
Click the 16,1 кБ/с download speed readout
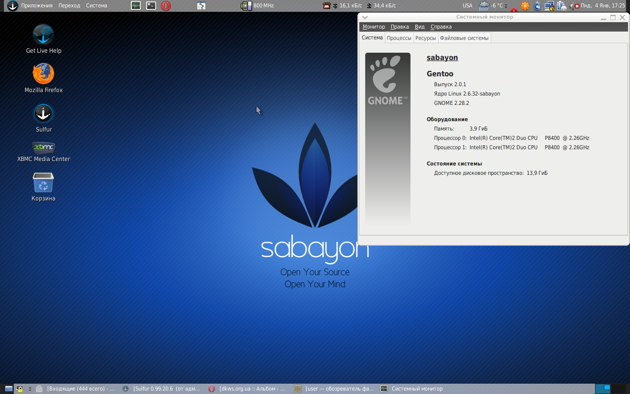350,5
